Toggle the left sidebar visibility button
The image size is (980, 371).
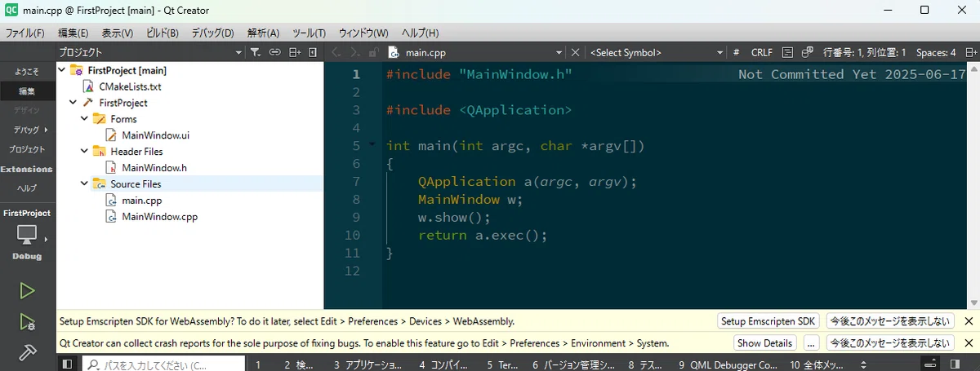[67, 364]
